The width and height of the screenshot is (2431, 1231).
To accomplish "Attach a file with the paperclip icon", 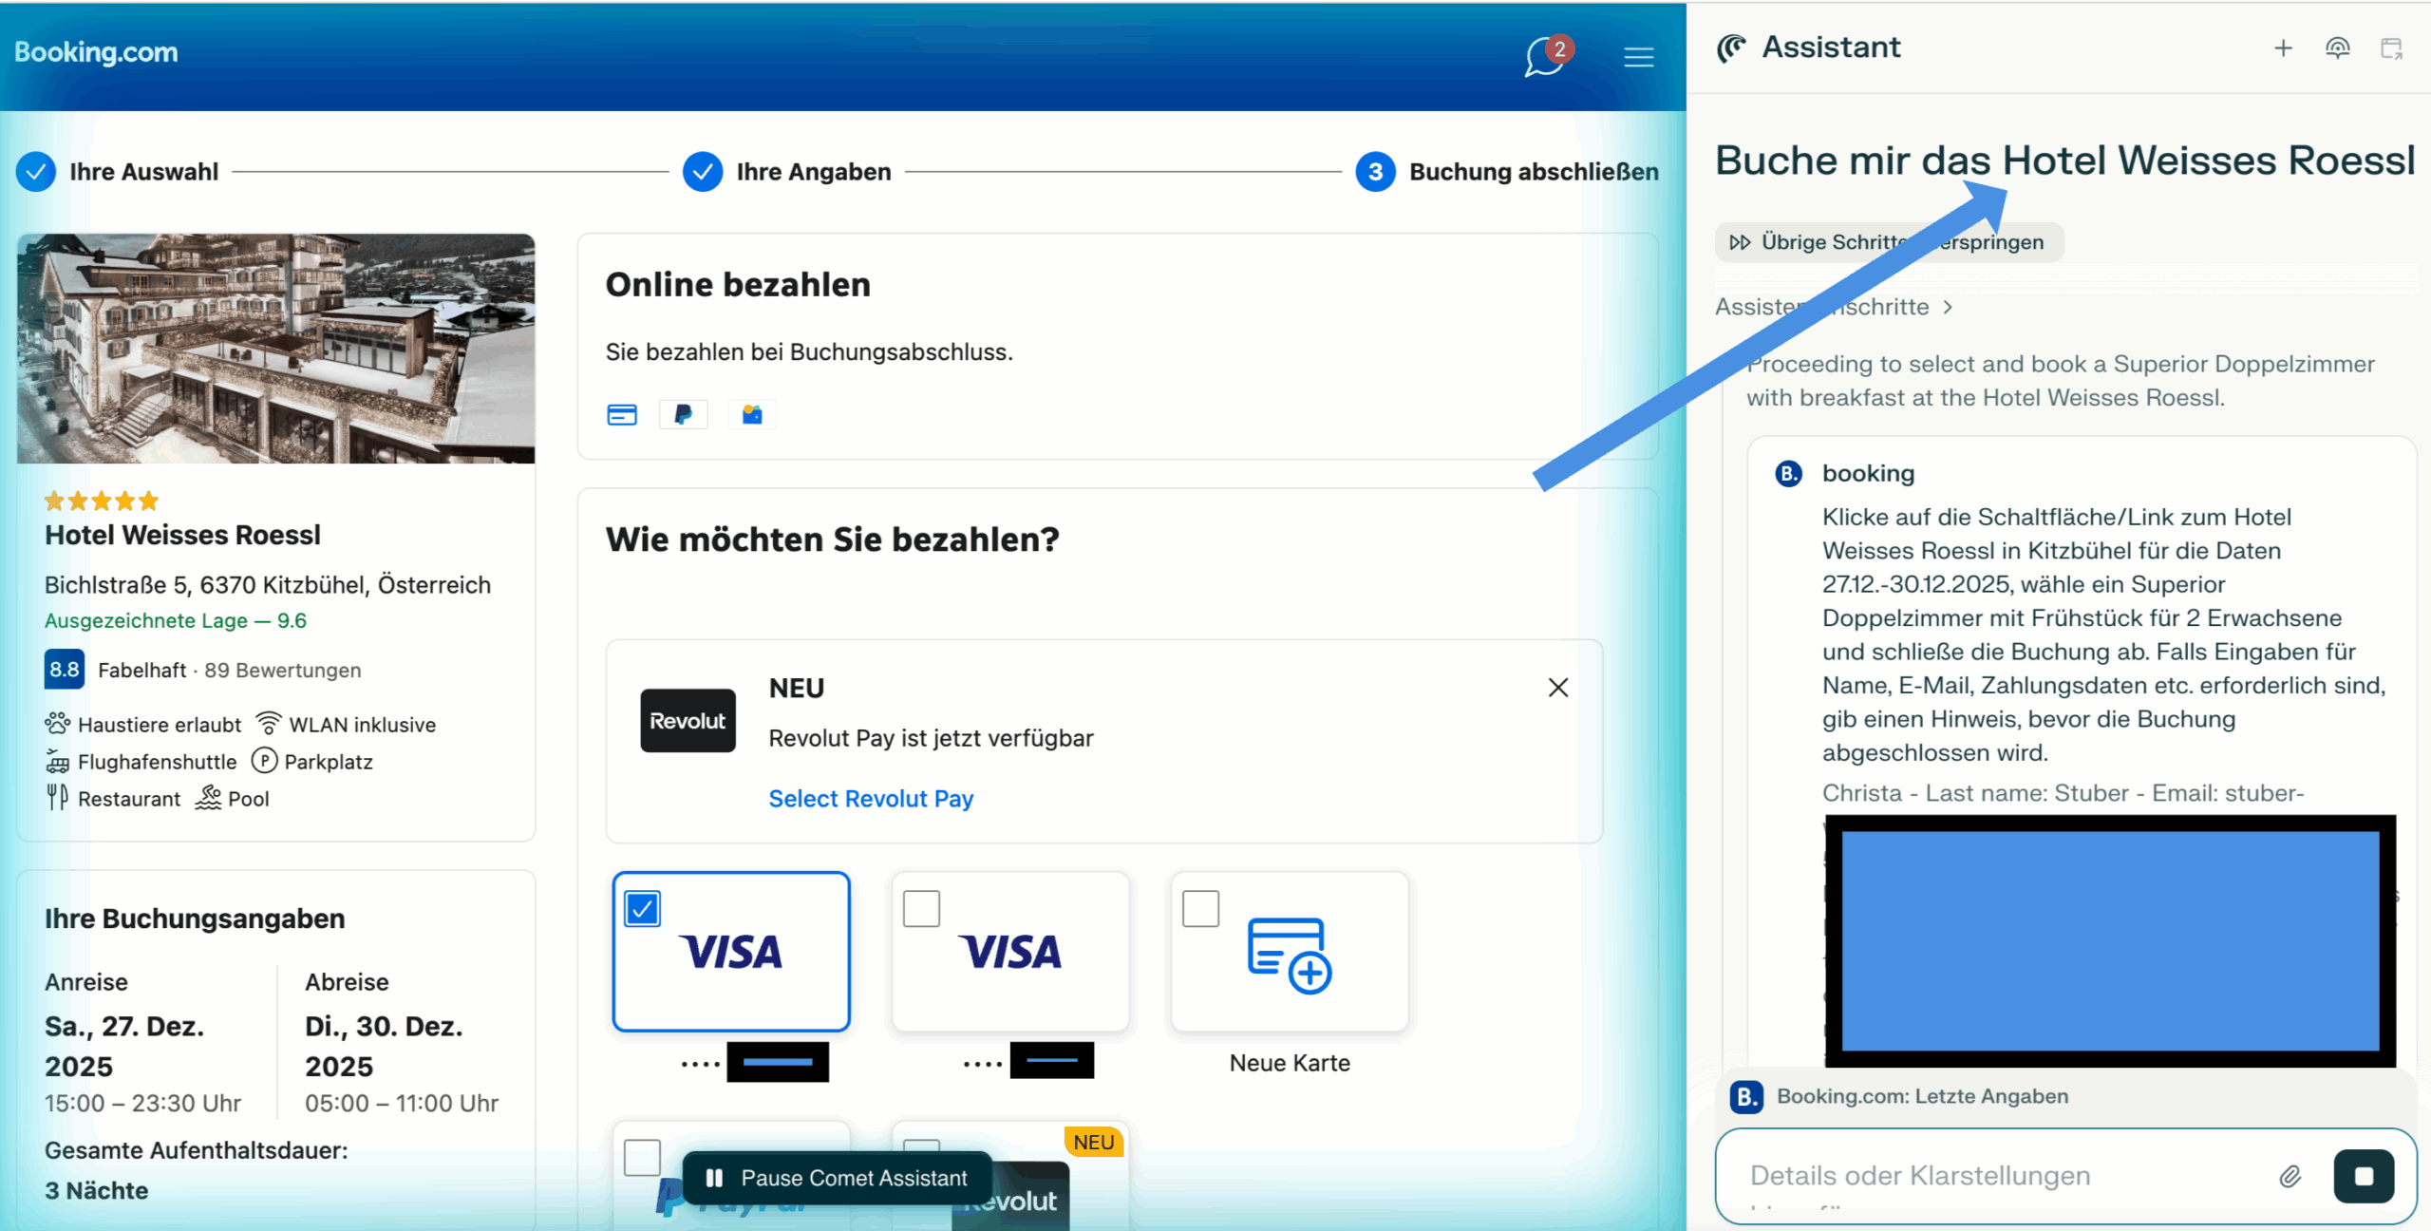I will pos(2290,1176).
